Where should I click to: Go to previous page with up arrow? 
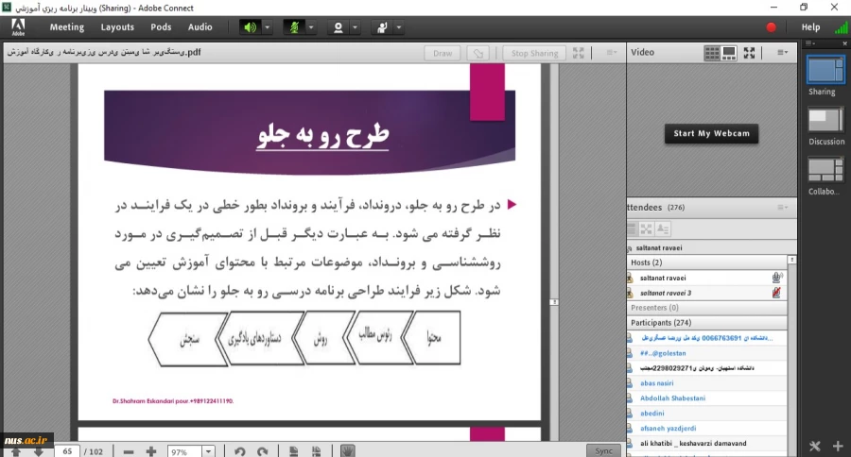point(15,451)
